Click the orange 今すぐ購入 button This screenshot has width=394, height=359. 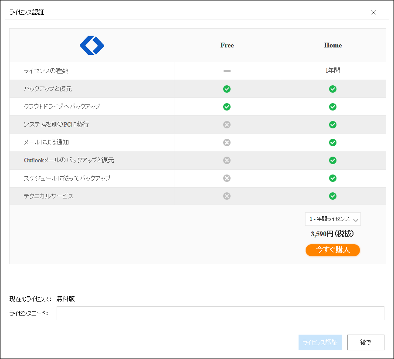pyautogui.click(x=333, y=250)
